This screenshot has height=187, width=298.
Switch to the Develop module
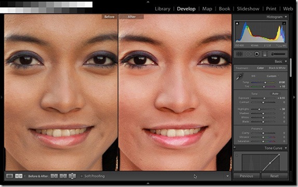[186, 9]
